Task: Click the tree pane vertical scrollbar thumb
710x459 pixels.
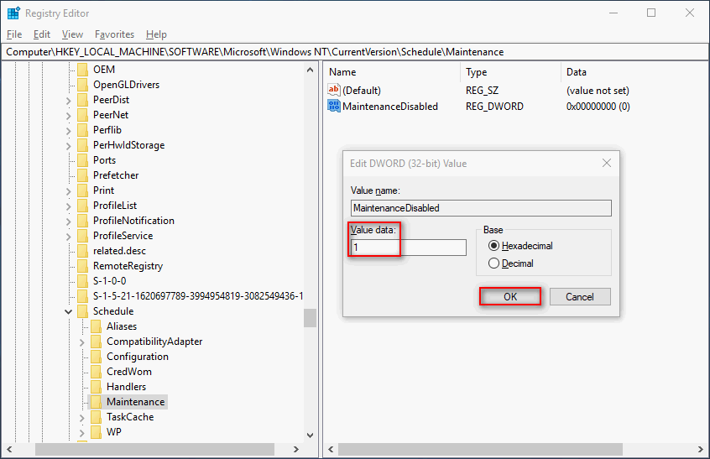Action: click(310, 318)
